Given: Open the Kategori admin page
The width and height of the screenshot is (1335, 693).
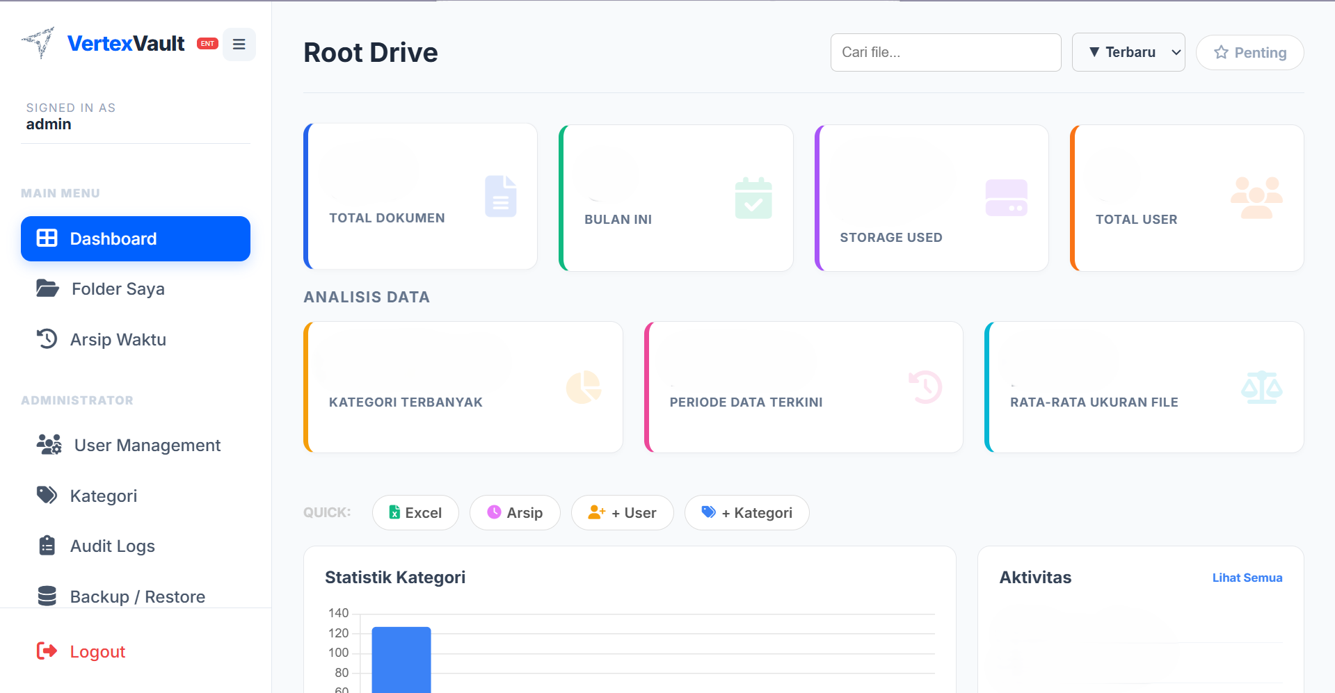Looking at the screenshot, I should pyautogui.click(x=136, y=496).
